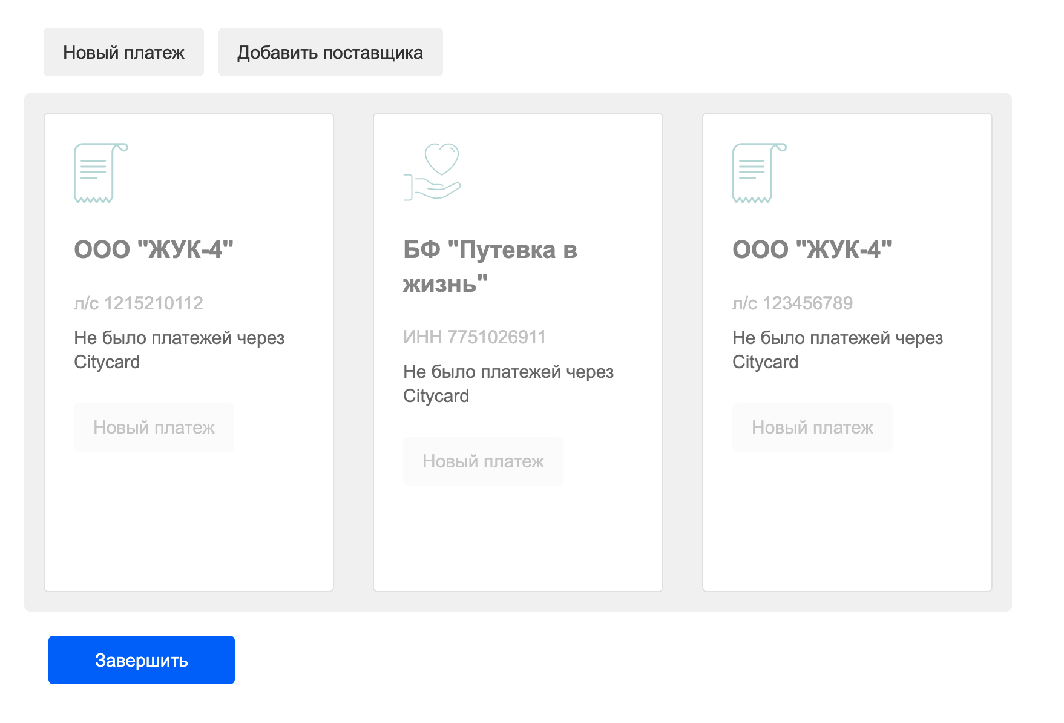Click 'Новый платеж' in 'Путевка в жизнь' card
1064x723 pixels.
point(483,461)
